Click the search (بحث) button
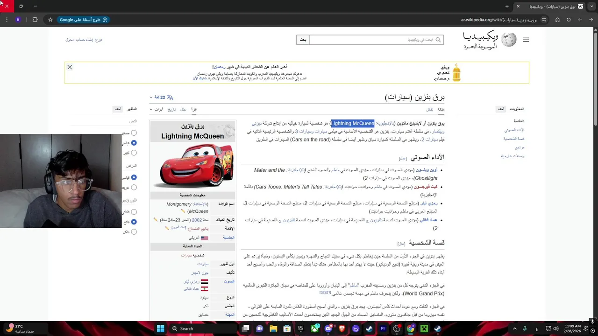Viewport: 598px width, 336px height. click(303, 40)
